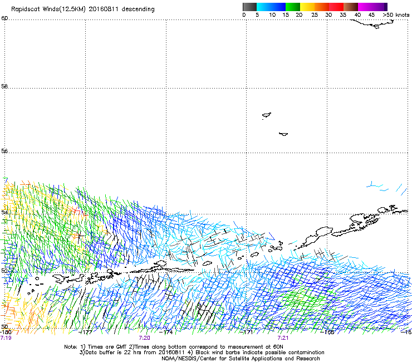Click the red 30-35 knots legend color segment
412x362 pixels.
(x=336, y=7)
